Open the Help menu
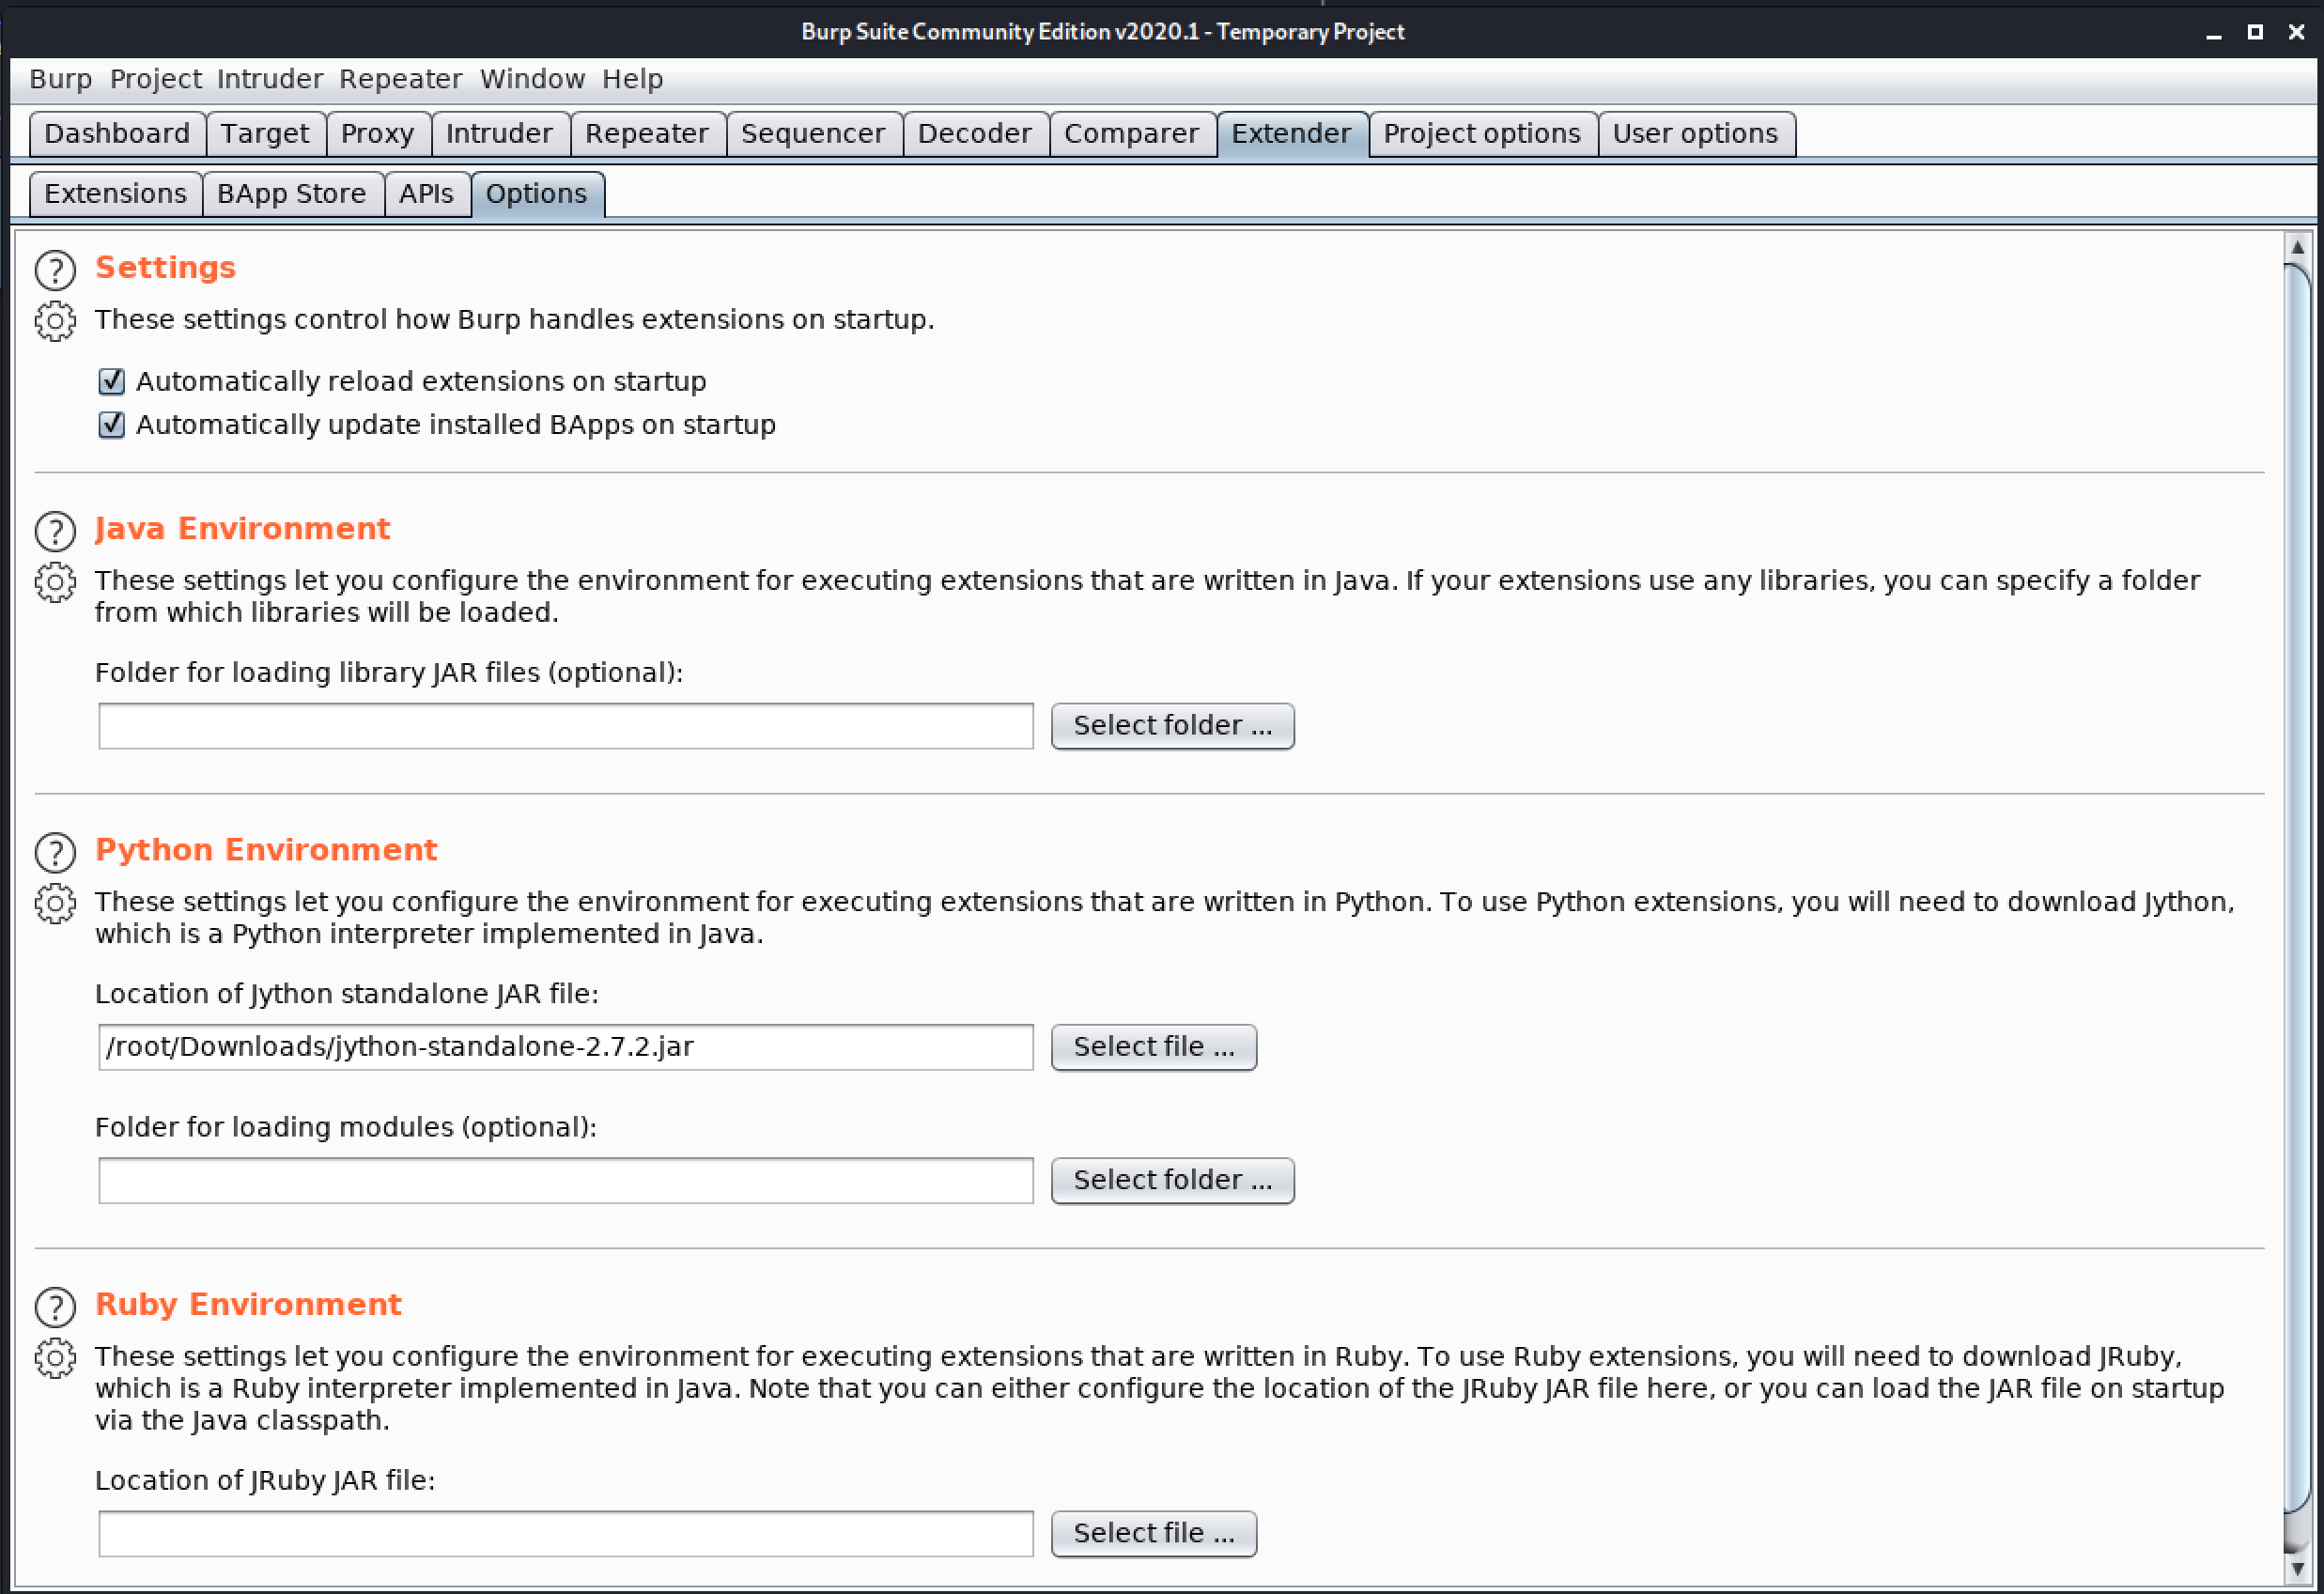 point(632,79)
